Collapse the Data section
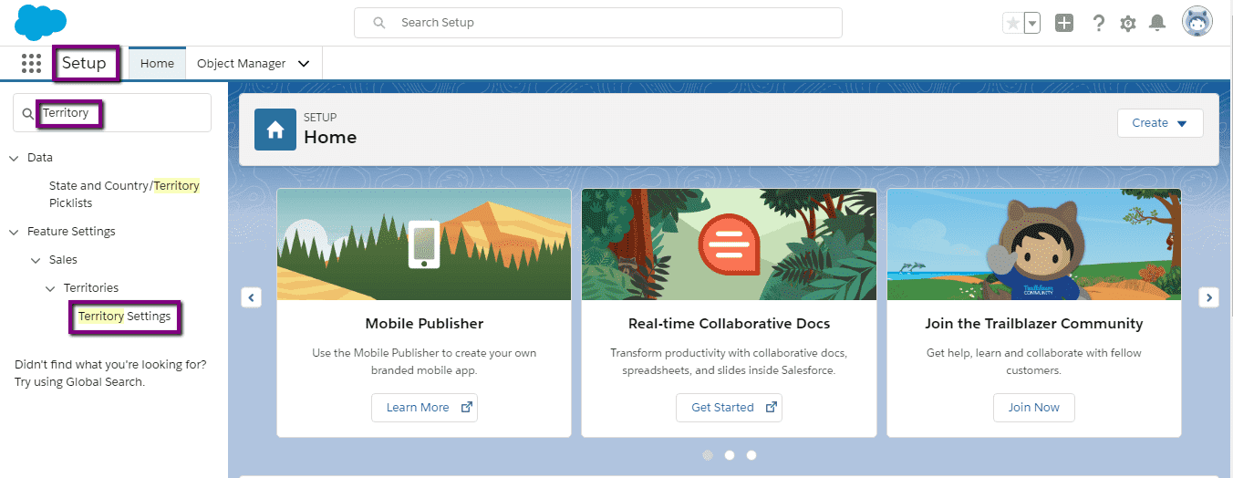The image size is (1233, 478). tap(14, 158)
